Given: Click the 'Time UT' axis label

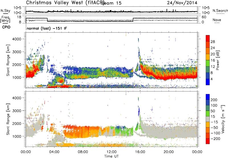Looking at the screenshot, I should point(111,156).
